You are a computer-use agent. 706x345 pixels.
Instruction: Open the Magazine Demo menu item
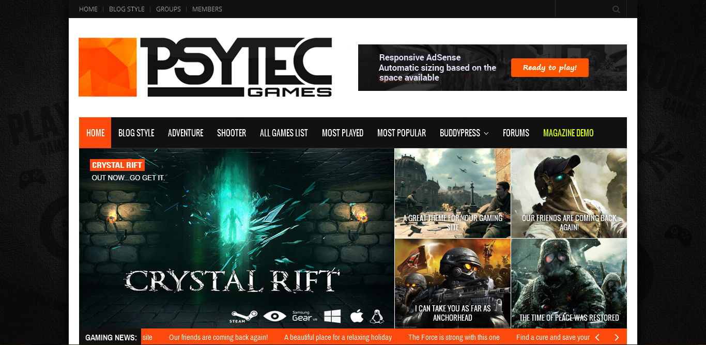click(569, 133)
